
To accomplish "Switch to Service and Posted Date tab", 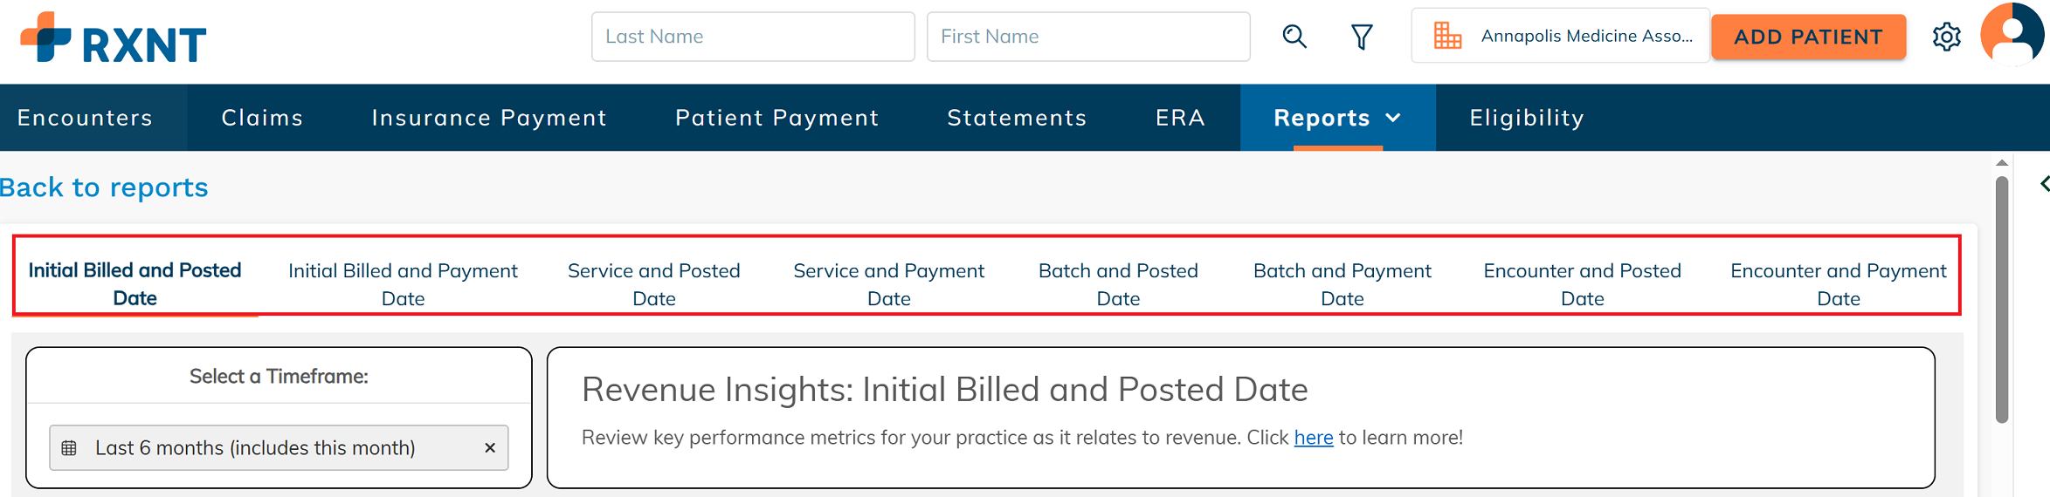I will pos(653,284).
